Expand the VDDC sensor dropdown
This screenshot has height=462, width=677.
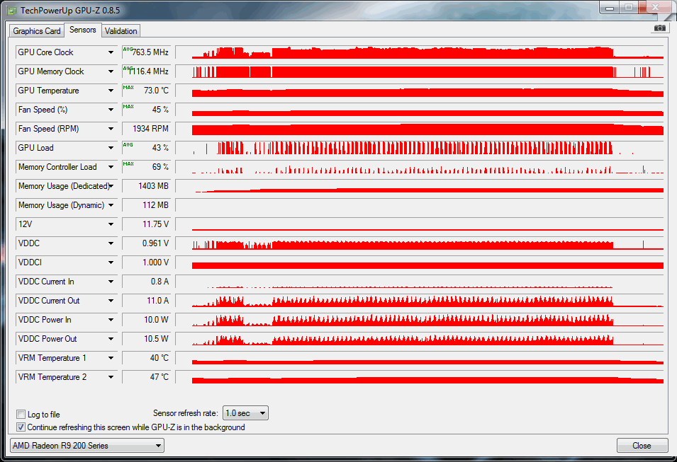[111, 243]
